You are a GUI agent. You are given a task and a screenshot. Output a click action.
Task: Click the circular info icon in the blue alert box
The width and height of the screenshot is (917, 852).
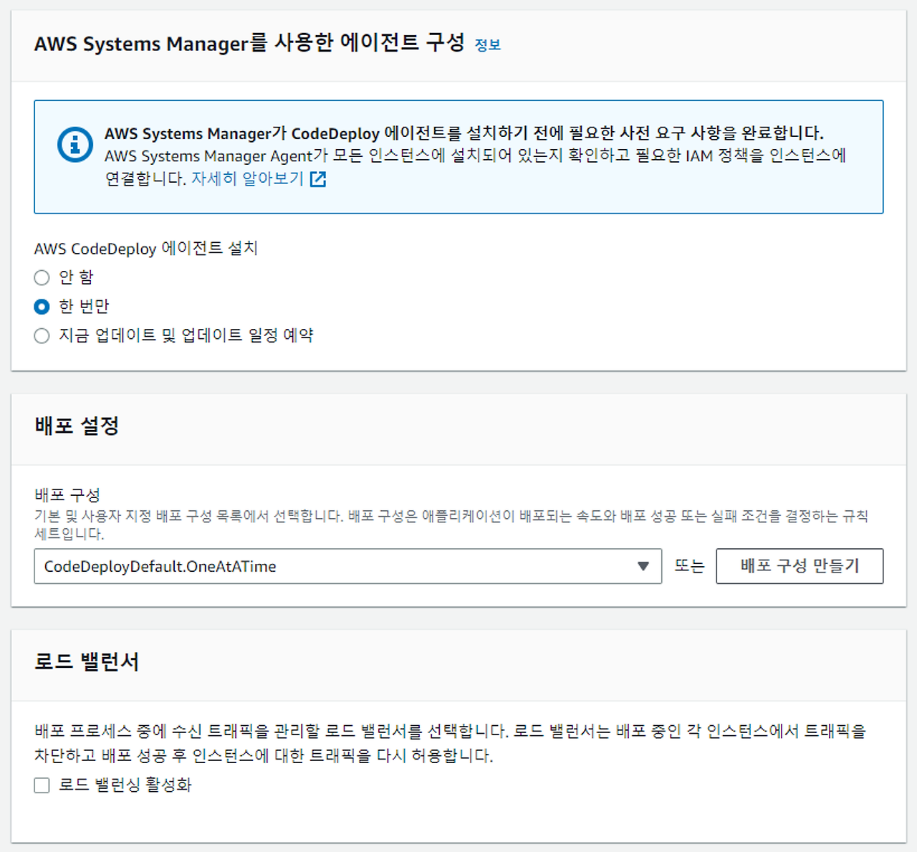click(x=75, y=143)
